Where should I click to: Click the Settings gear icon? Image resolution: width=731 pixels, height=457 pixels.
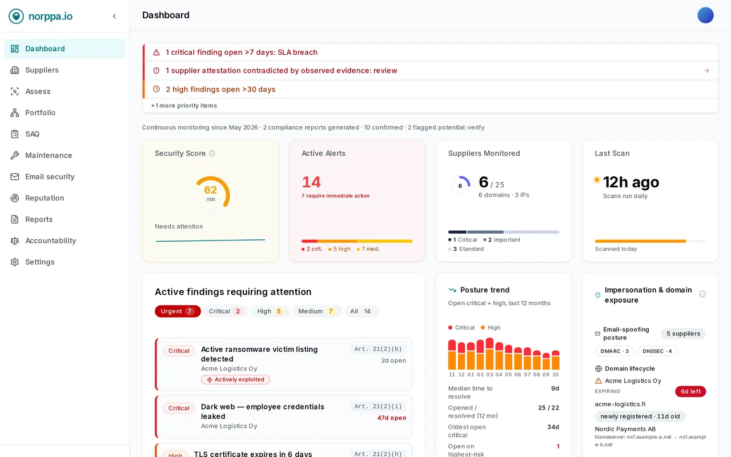[15, 262]
